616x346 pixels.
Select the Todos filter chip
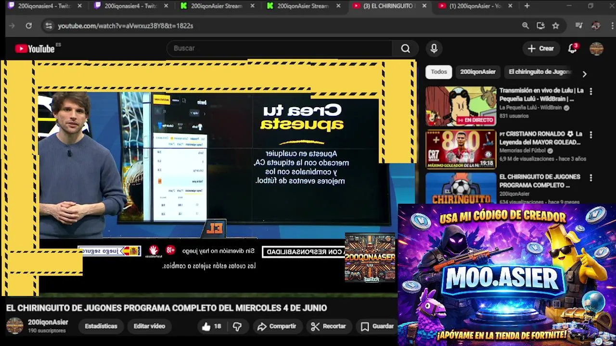[439, 72]
